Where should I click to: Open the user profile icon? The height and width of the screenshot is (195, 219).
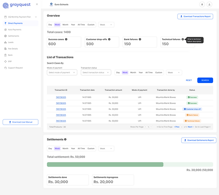(x=209, y=4)
